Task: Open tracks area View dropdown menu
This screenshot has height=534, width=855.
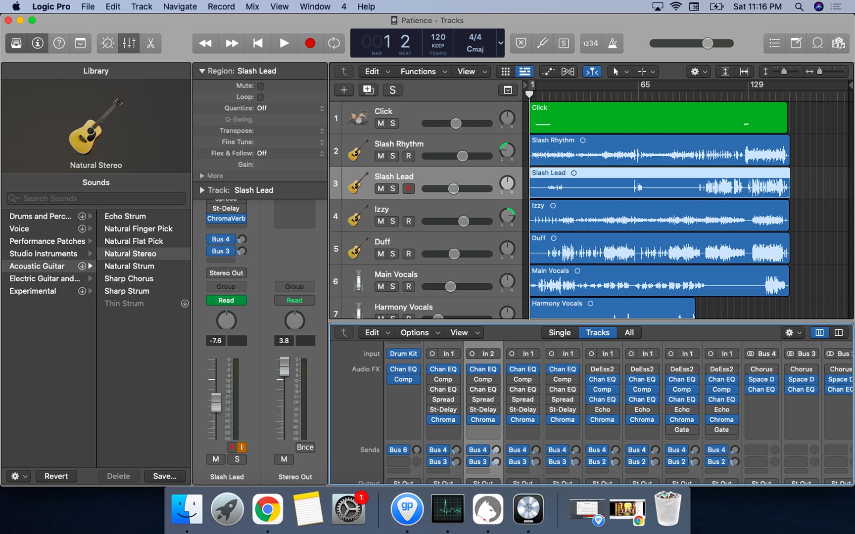Action: click(472, 72)
